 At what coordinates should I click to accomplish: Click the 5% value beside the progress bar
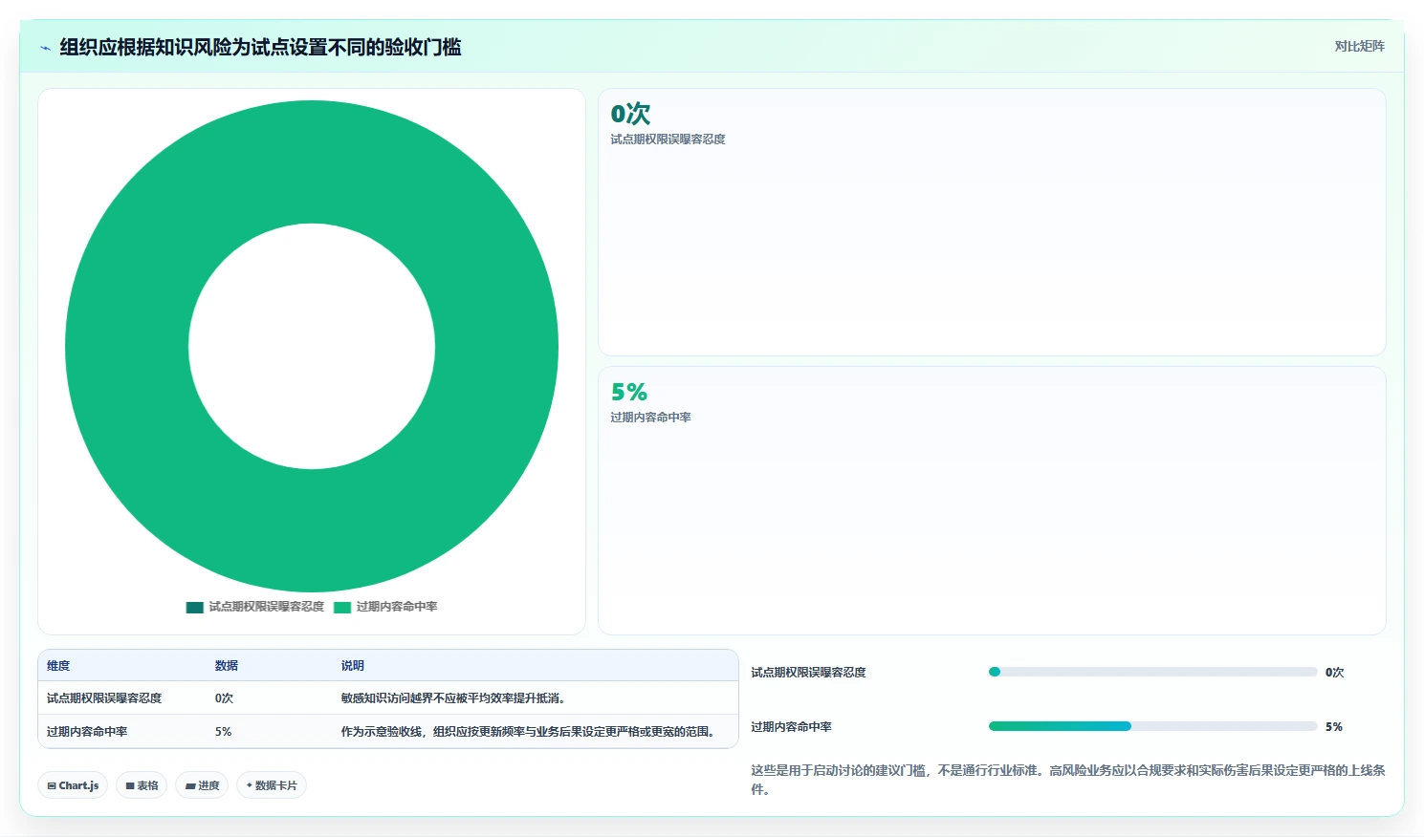click(x=1333, y=727)
